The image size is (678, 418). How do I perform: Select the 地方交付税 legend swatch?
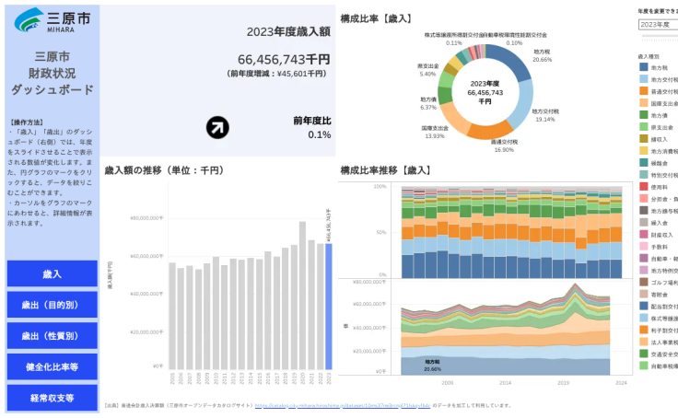tap(644, 79)
